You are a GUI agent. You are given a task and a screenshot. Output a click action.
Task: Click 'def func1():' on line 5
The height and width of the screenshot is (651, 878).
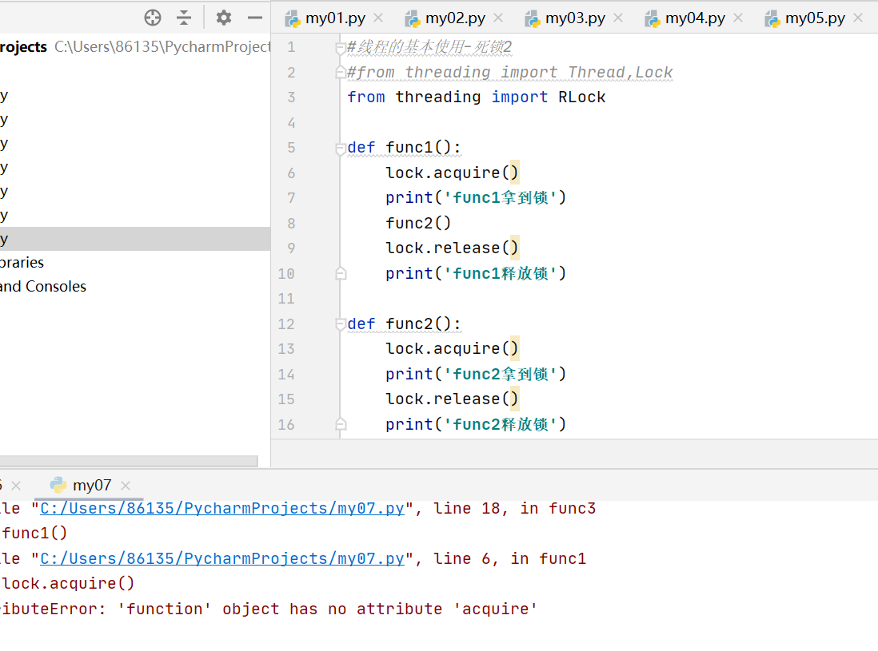(404, 148)
